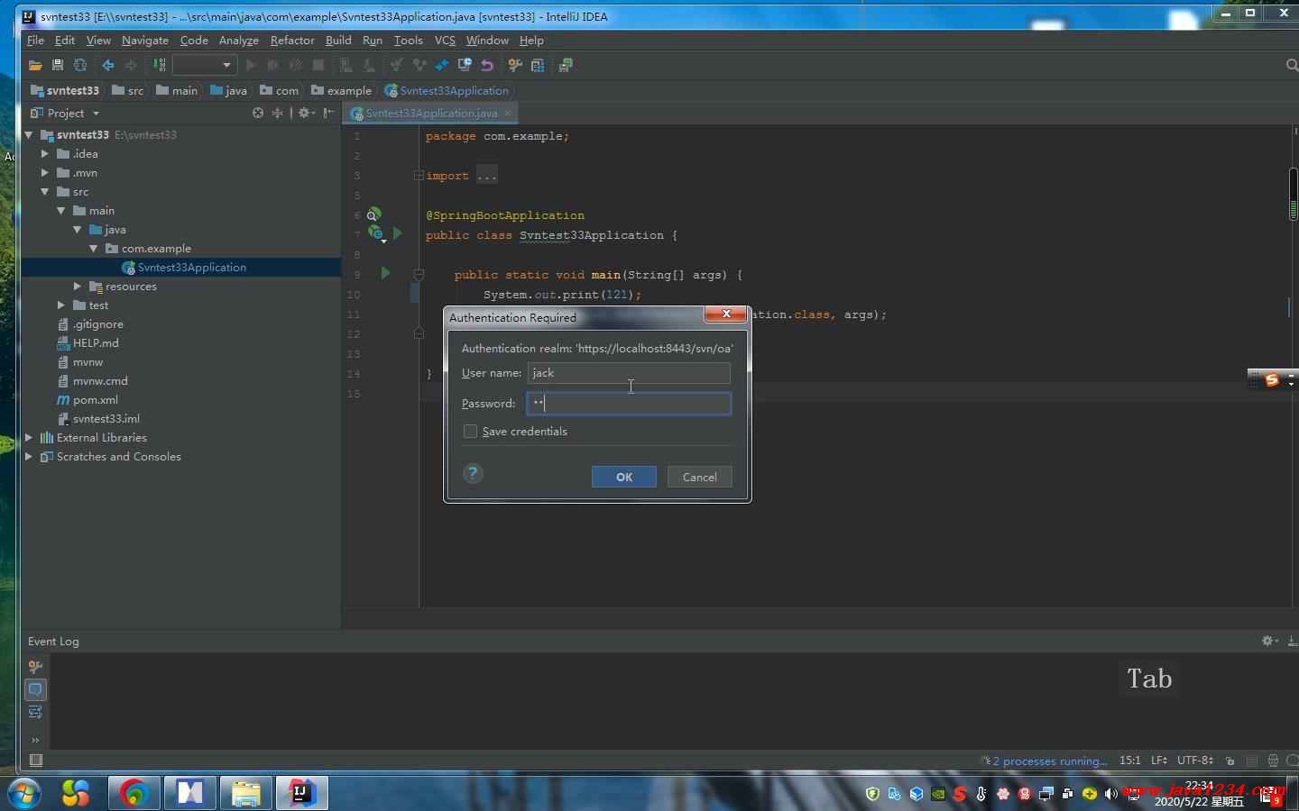1299x811 pixels.
Task: Open the run configuration dropdown
Action: pyautogui.click(x=205, y=65)
